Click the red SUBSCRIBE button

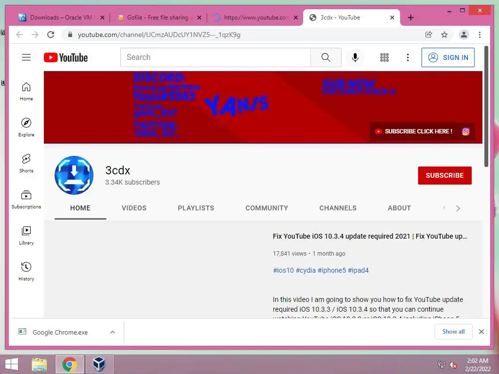point(444,175)
